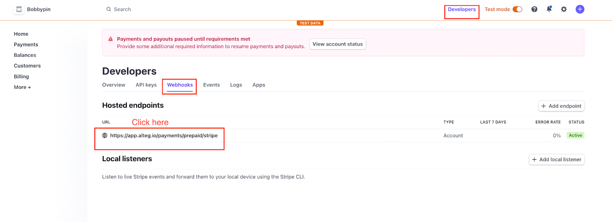The width and height of the screenshot is (612, 222).
Task: Click the Bobbypin account store icon
Action: [19, 9]
